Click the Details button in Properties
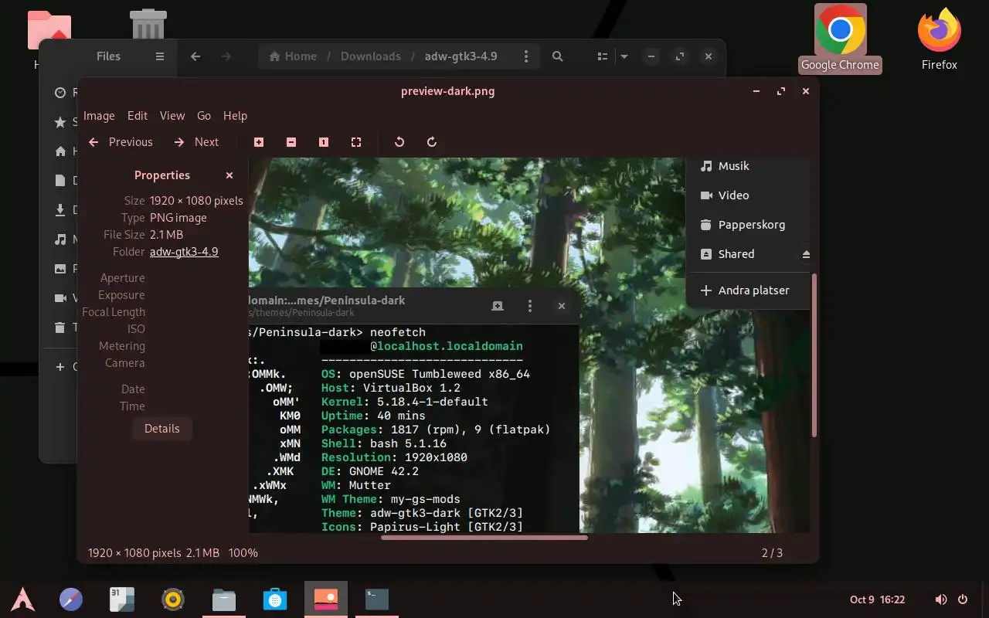The height and width of the screenshot is (618, 989). pyautogui.click(x=161, y=429)
